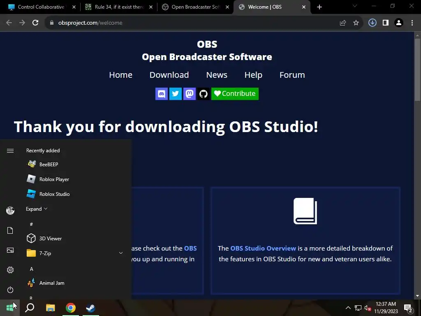Open File Explorer from taskbar
The height and width of the screenshot is (316, 421).
[x=50, y=308]
